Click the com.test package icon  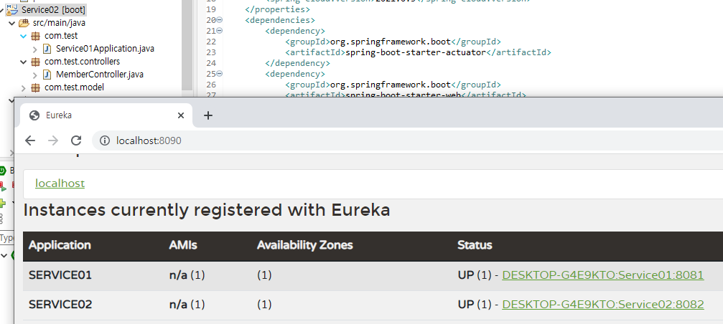click(35, 35)
